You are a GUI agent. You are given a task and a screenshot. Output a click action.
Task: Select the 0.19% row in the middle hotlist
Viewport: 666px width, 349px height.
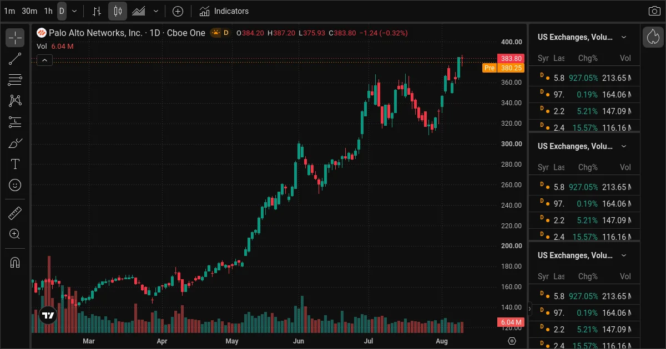click(x=584, y=204)
